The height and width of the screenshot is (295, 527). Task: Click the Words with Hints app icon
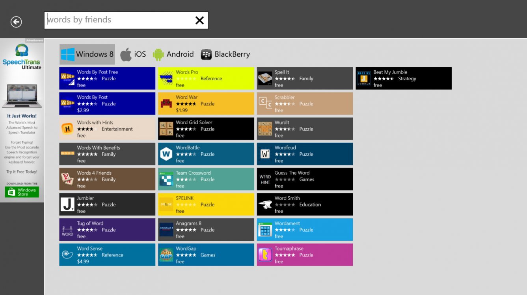click(x=67, y=129)
